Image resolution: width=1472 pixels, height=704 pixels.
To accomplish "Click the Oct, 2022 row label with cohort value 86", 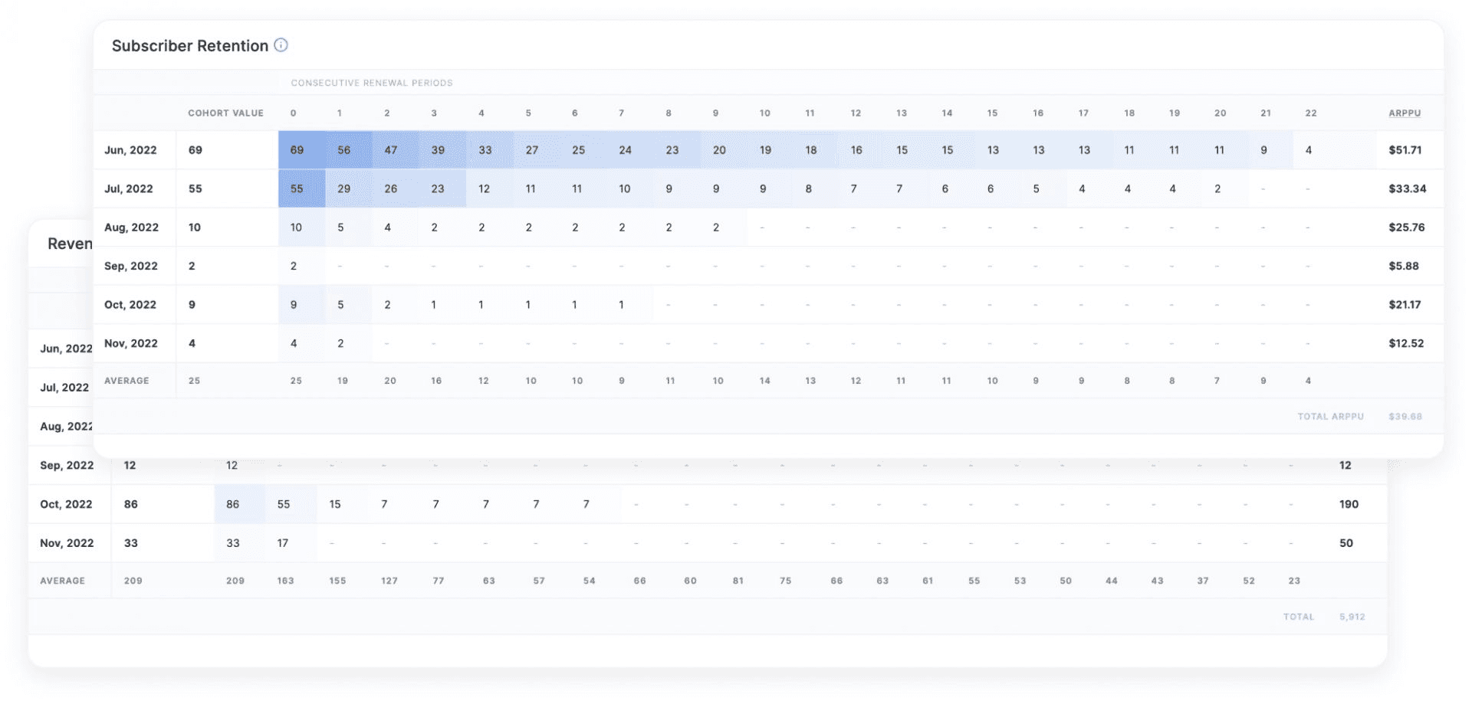I will 66,505.
